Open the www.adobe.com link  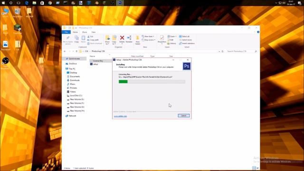pyautogui.click(x=120, y=116)
